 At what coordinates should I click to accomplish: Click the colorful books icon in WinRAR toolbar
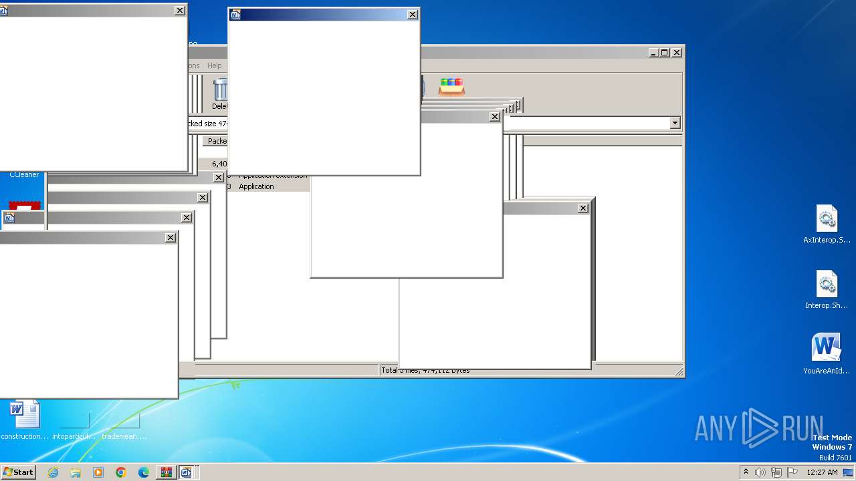(451, 86)
